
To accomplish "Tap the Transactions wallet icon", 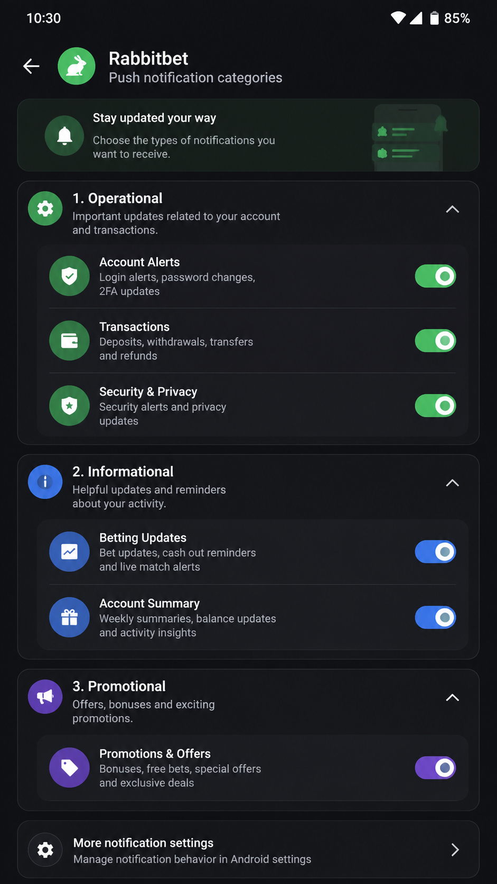I will point(69,340).
